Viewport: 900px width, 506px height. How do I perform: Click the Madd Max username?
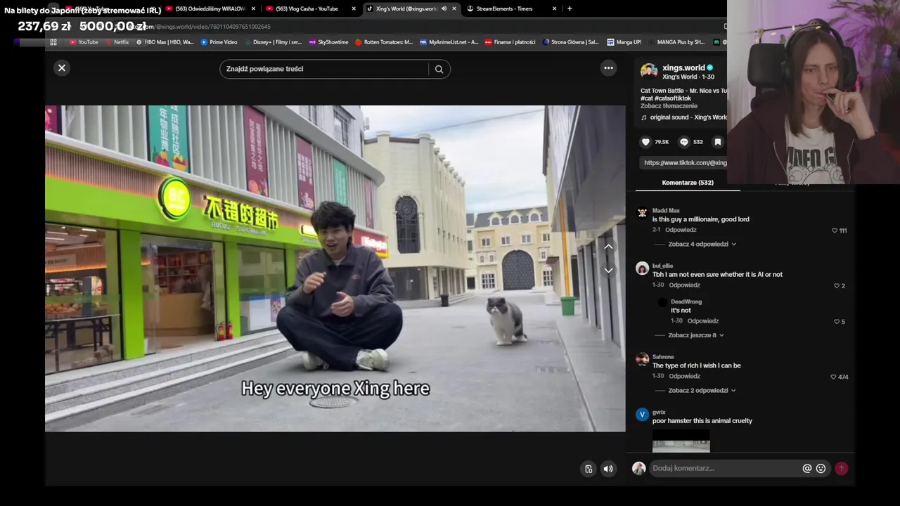click(666, 211)
